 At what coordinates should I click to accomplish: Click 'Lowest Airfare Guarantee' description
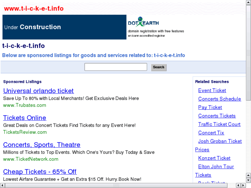point(72,179)
